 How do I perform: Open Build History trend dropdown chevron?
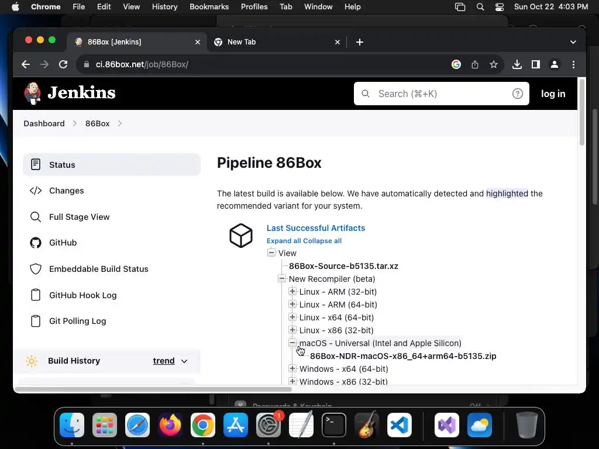pos(184,361)
